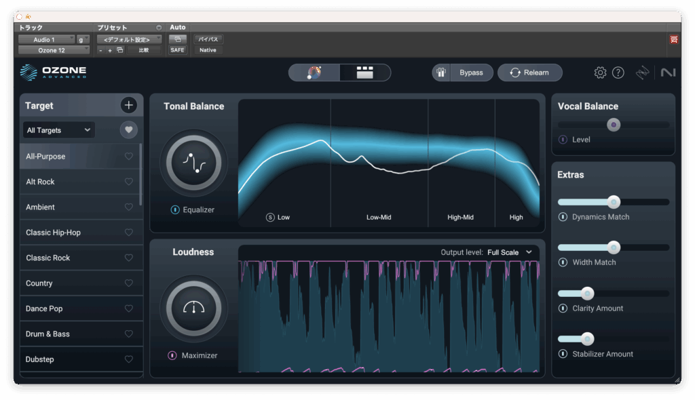
Task: Open the Equalizer tonal balance dial
Action: tap(193, 163)
